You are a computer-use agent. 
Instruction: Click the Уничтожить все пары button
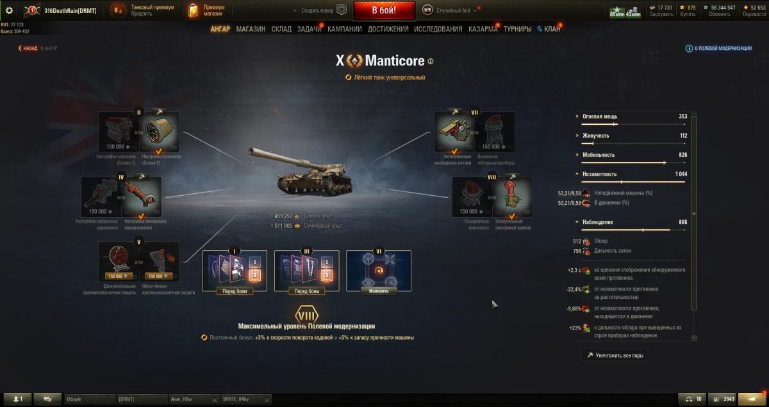(x=615, y=355)
